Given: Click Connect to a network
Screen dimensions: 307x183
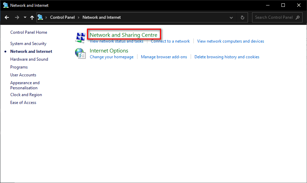Looking at the screenshot, I should 170,41.
